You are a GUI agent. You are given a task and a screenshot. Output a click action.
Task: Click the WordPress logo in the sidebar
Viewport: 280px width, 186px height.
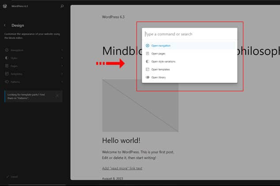pyautogui.click(x=5, y=6)
